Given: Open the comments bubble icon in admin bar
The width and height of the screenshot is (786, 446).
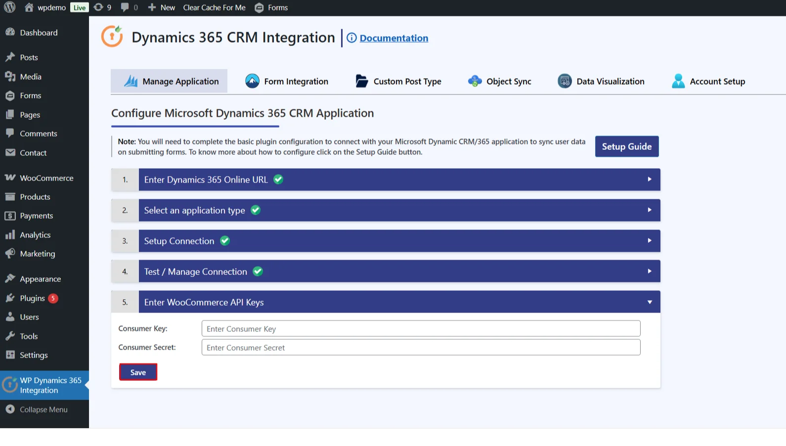Looking at the screenshot, I should tap(125, 7).
